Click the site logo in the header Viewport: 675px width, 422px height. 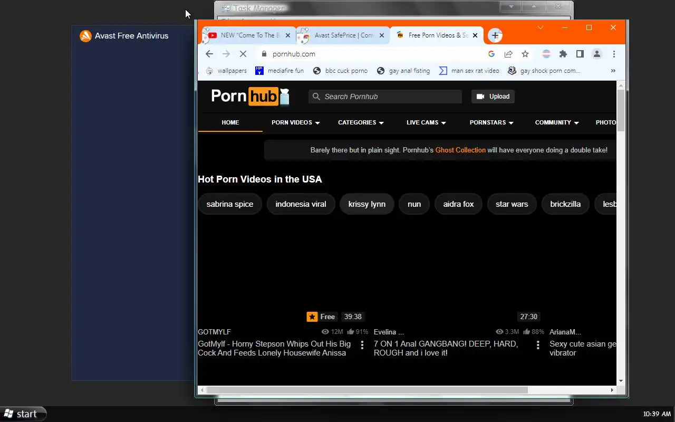[250, 96]
